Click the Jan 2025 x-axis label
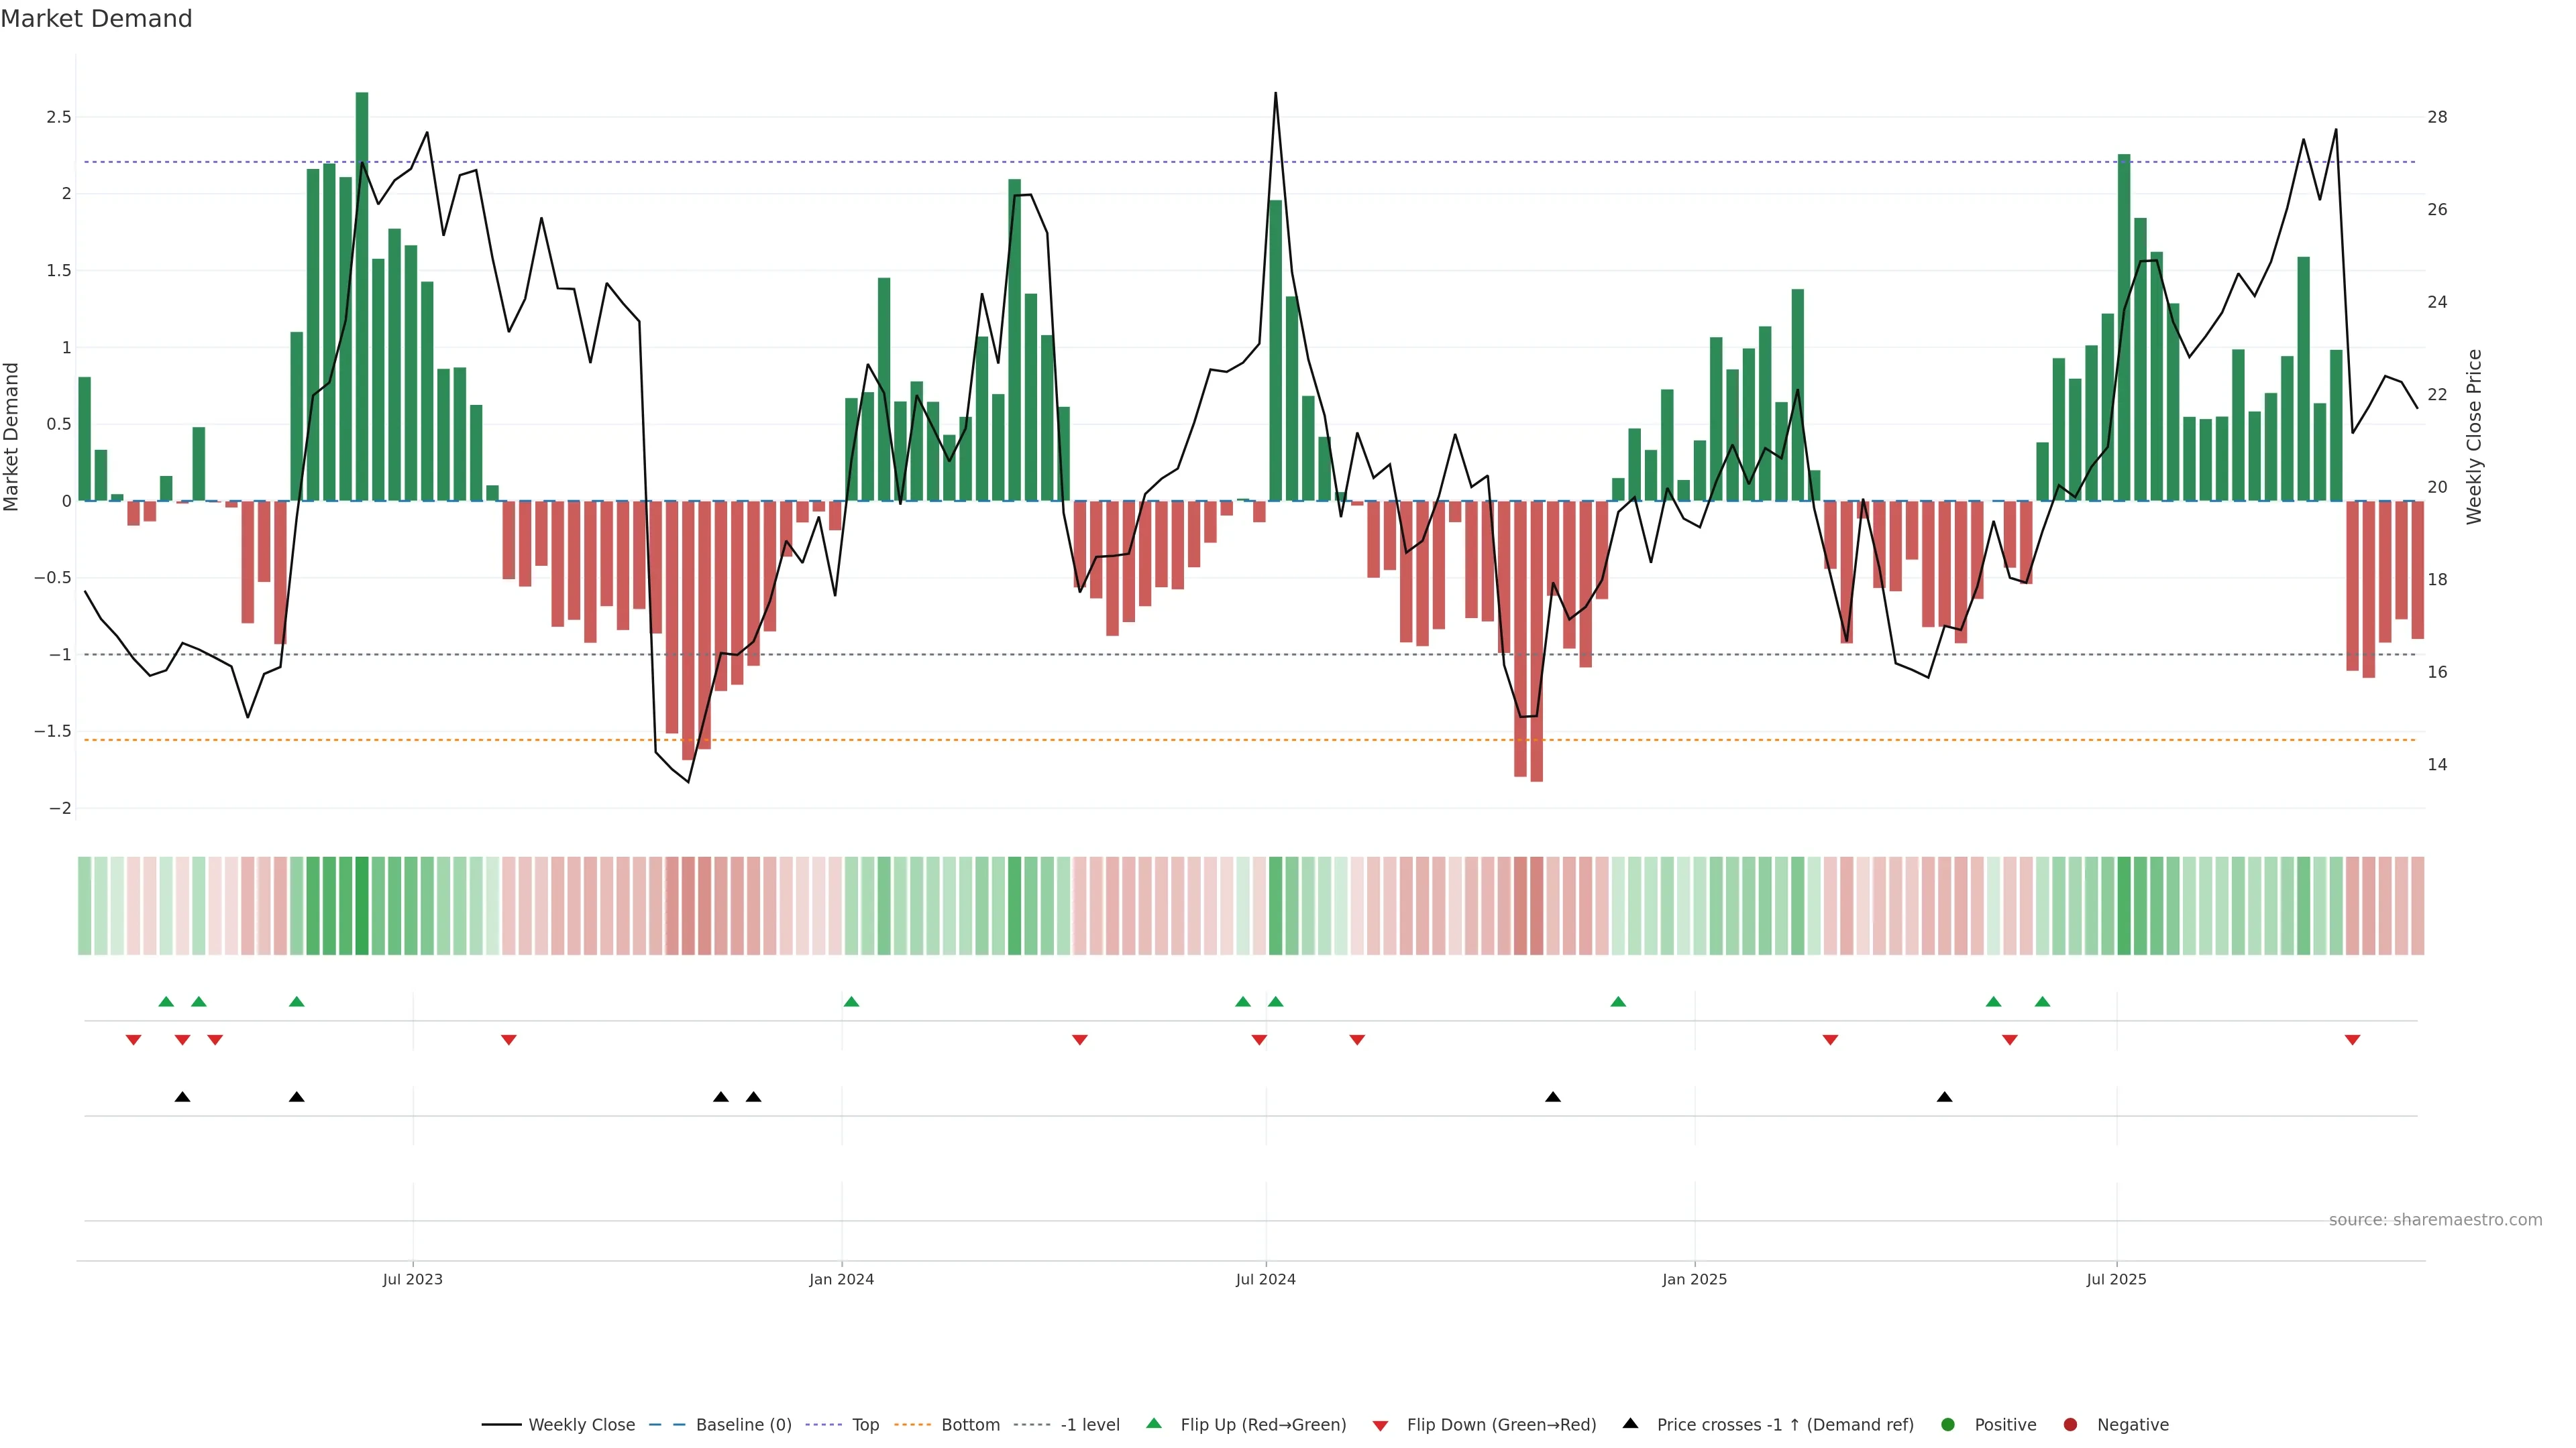Screen dimensions: 2576x1448 (1694, 1279)
